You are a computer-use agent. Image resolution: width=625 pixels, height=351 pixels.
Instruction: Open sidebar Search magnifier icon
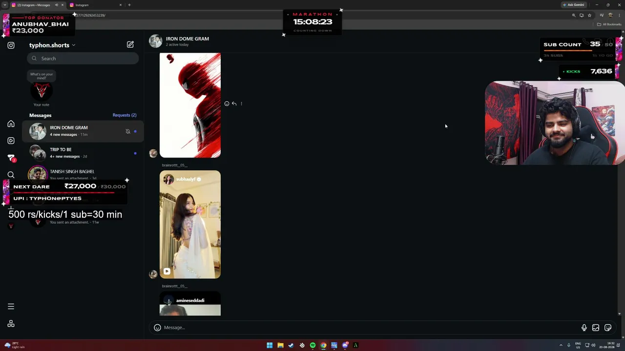click(x=11, y=175)
